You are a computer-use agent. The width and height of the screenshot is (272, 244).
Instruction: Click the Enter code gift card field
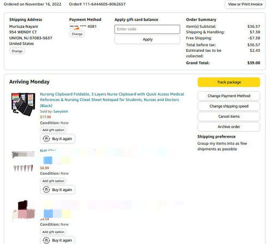tap(147, 29)
